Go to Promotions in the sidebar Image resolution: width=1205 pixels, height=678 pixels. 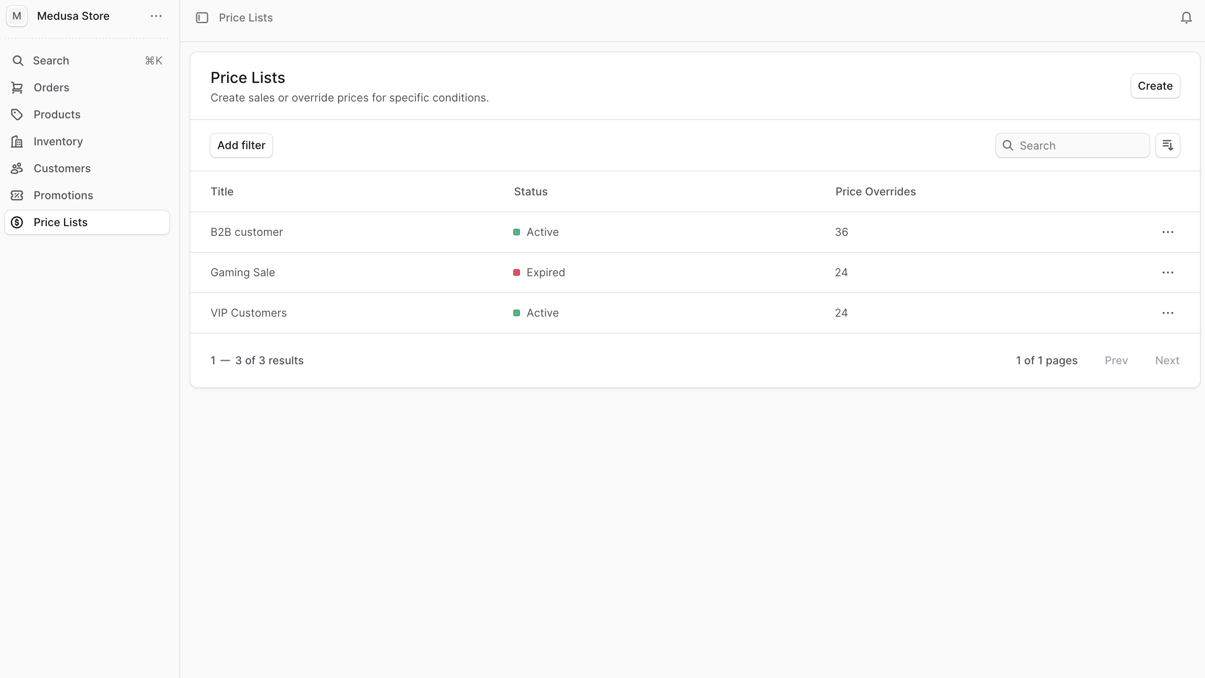(63, 195)
